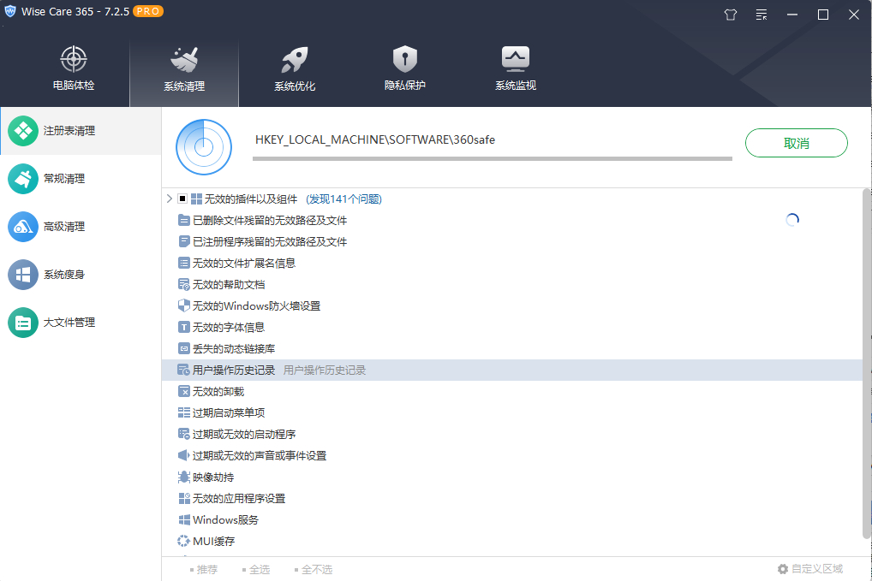Click the 取消 cancel button
872x581 pixels.
coord(797,143)
